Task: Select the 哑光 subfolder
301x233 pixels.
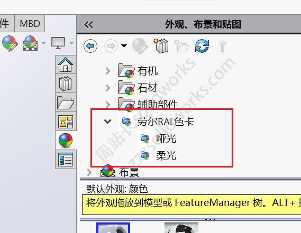Action: pos(166,138)
